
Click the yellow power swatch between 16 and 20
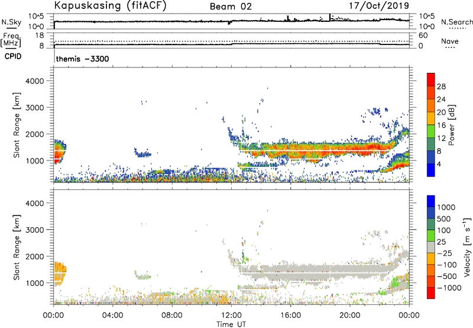coord(431,118)
